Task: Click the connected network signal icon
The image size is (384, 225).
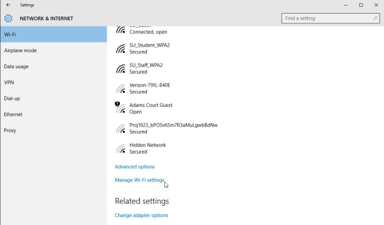Action: click(x=121, y=30)
